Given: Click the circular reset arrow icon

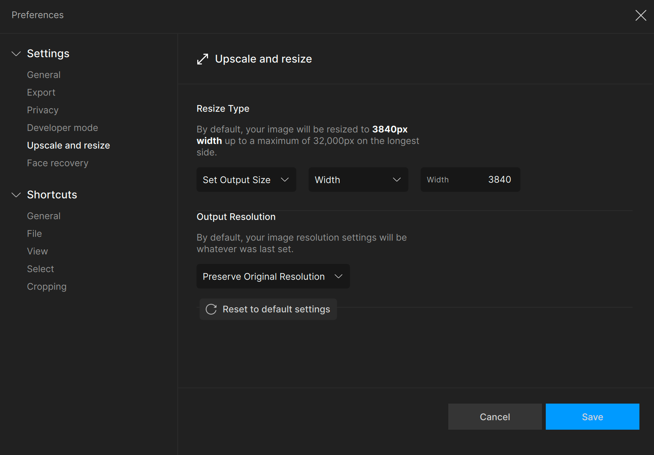Looking at the screenshot, I should point(211,309).
